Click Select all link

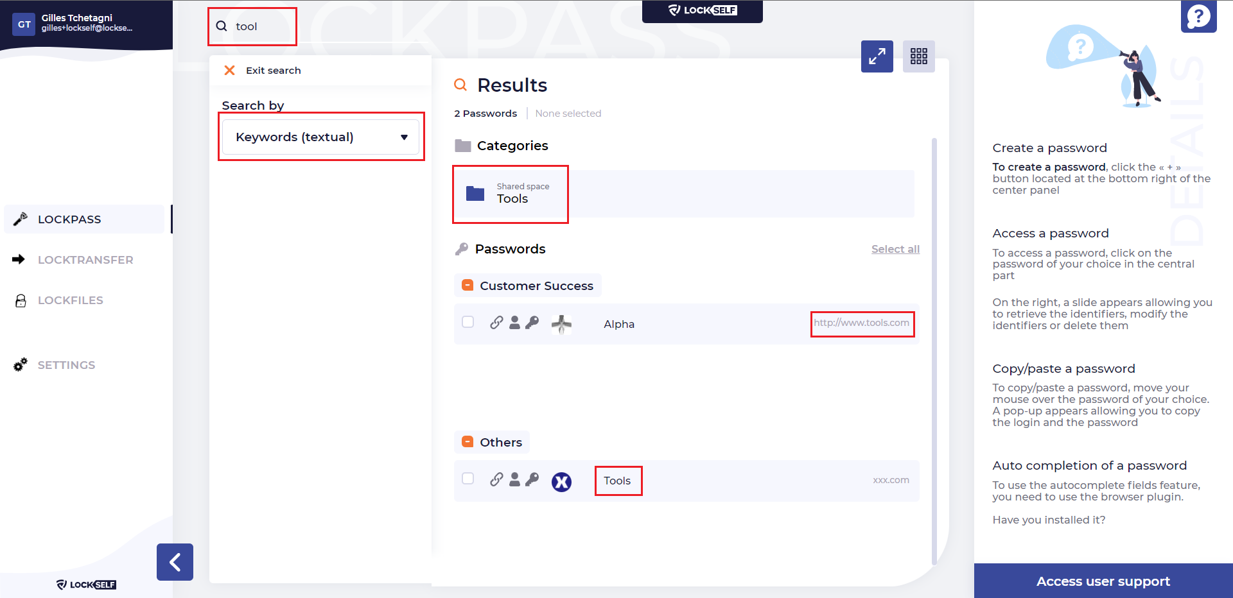pyautogui.click(x=895, y=249)
